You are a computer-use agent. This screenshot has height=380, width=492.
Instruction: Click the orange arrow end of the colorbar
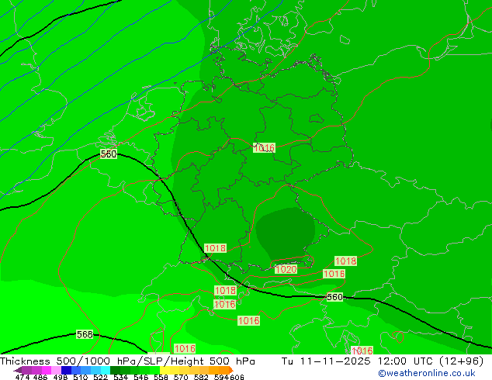(231, 370)
